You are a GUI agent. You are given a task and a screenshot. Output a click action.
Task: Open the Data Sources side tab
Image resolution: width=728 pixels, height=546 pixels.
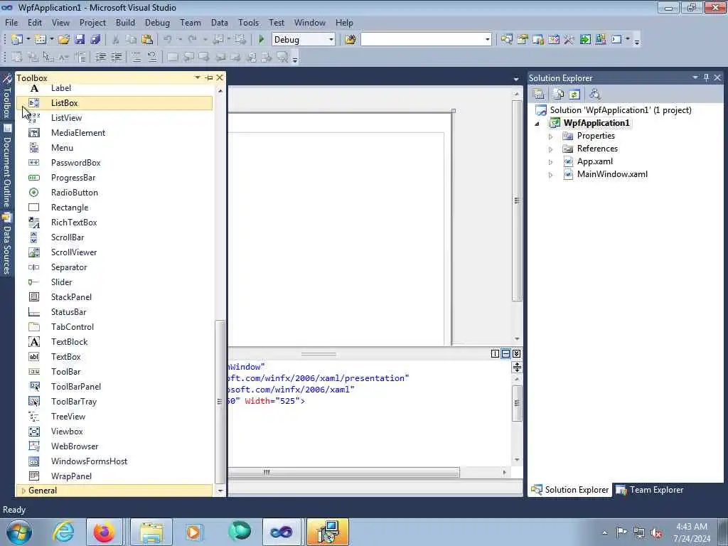tap(7, 244)
